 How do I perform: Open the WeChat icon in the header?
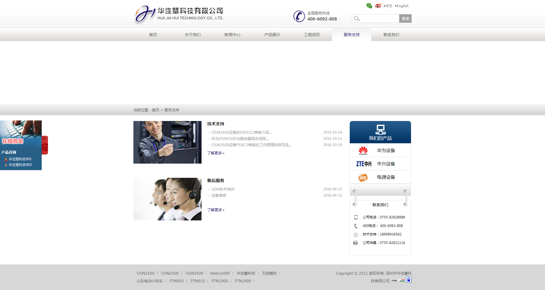click(369, 6)
